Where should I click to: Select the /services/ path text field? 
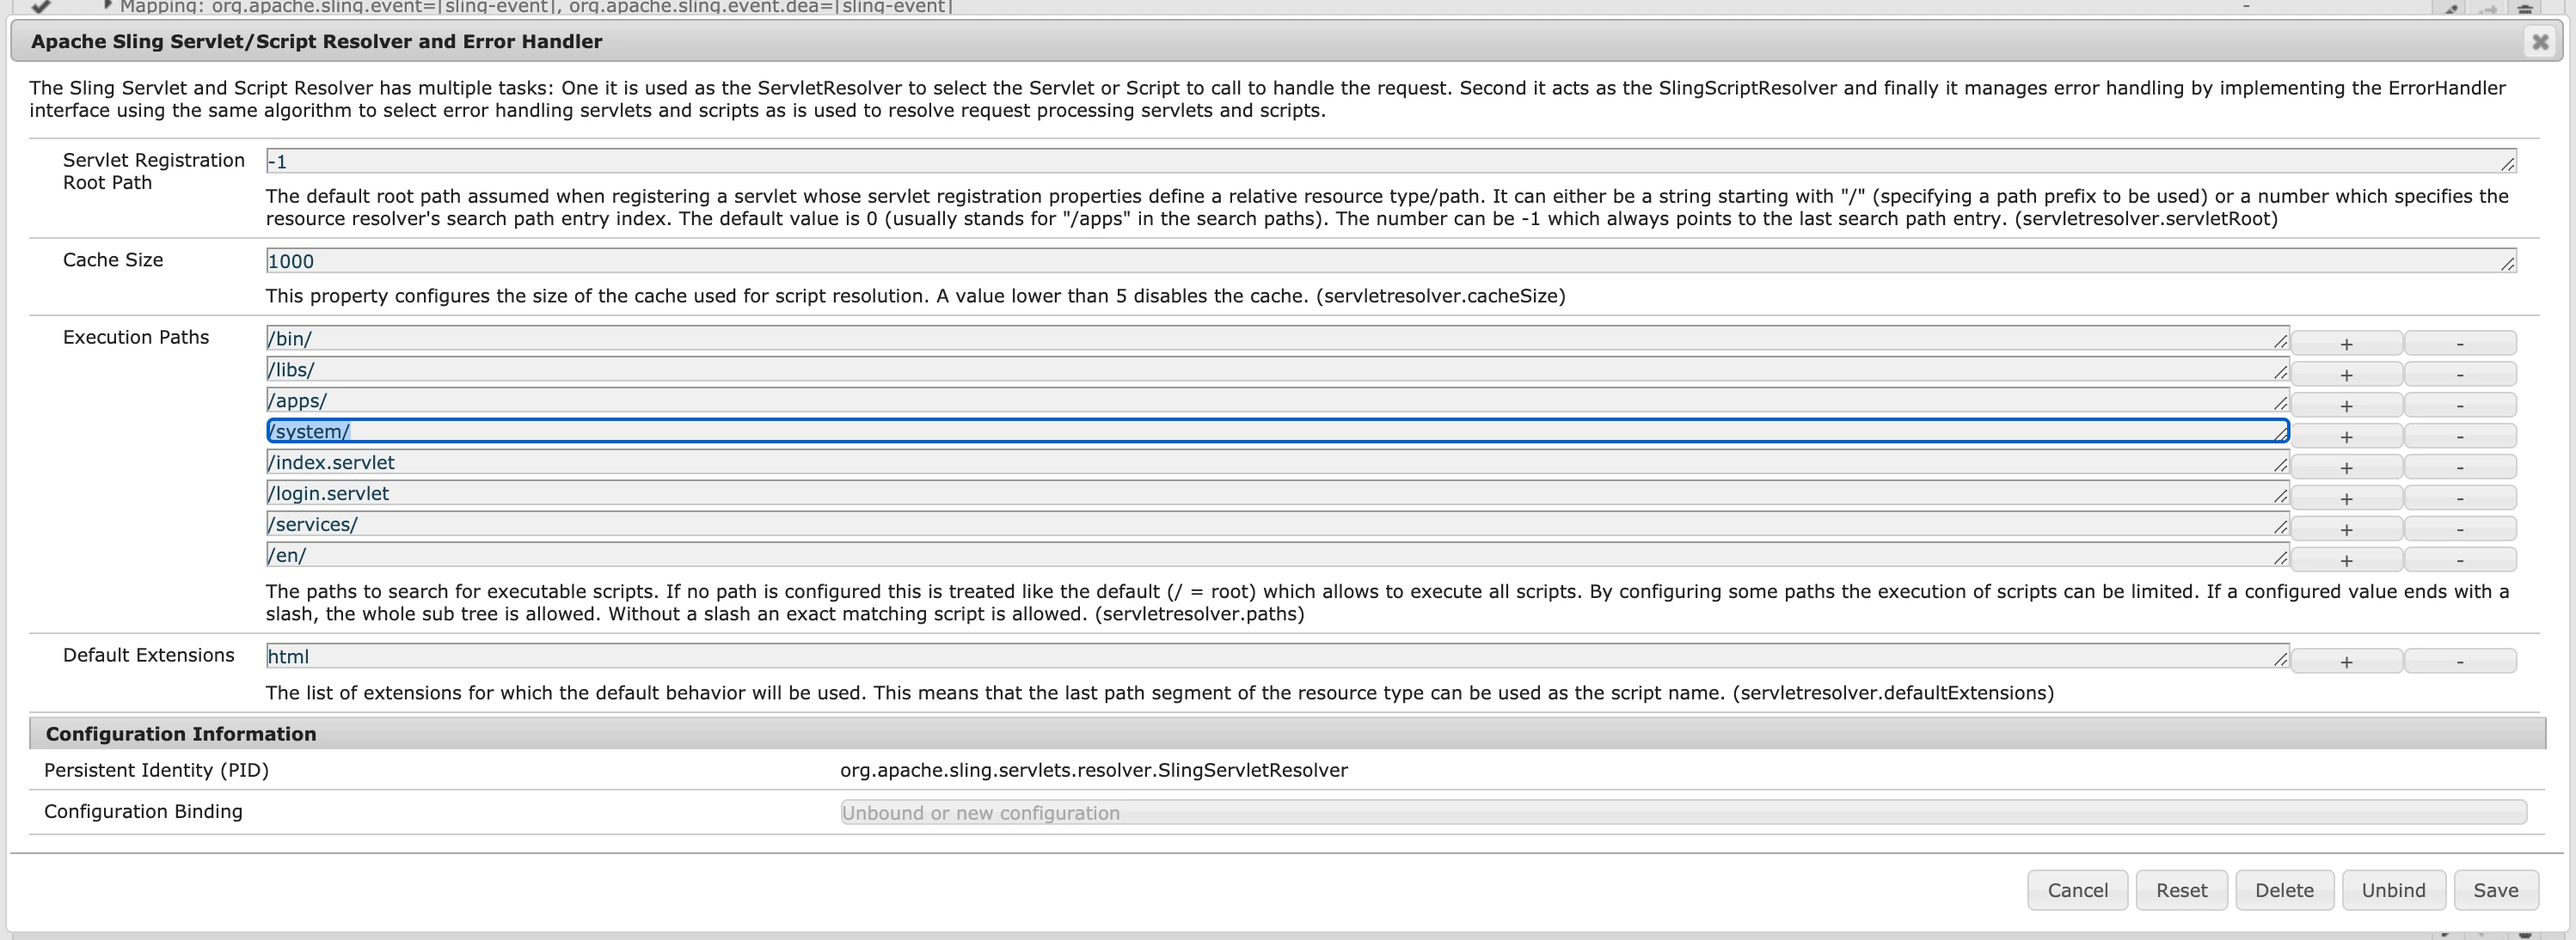click(1276, 524)
